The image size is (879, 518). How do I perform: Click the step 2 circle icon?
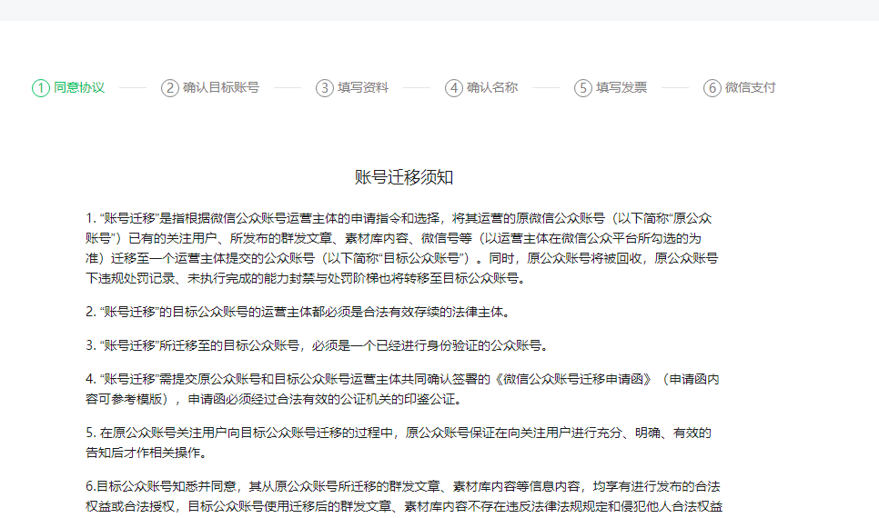click(170, 88)
